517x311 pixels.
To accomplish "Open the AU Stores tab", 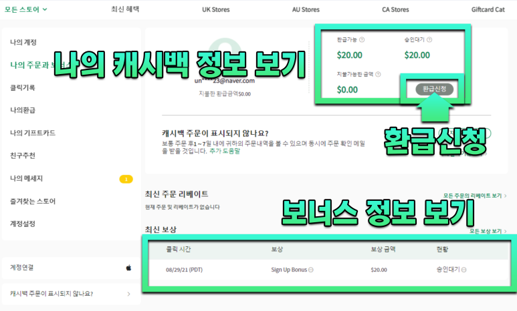I will tap(306, 9).
